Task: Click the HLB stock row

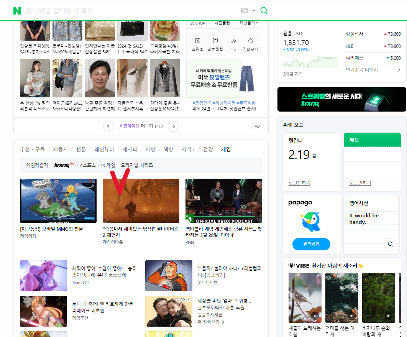Action: [x=373, y=46]
